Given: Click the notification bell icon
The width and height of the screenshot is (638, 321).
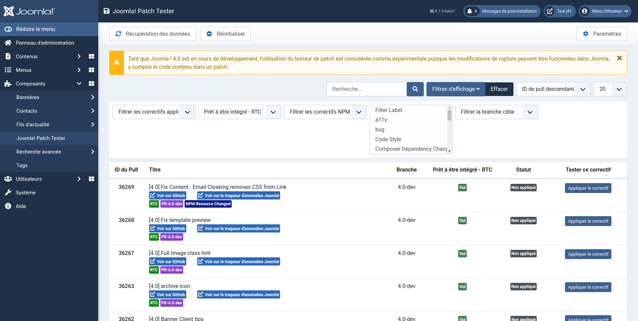Looking at the screenshot, I should (470, 11).
